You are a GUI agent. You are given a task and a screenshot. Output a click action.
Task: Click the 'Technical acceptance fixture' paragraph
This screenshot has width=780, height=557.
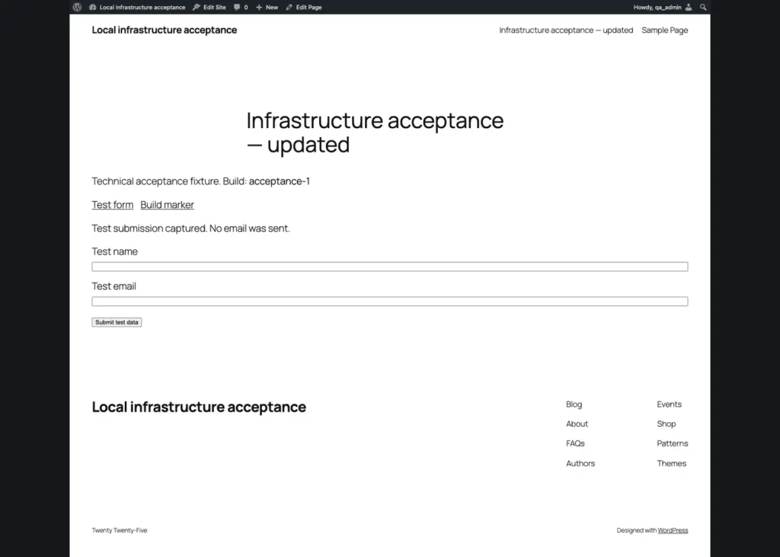click(x=200, y=181)
